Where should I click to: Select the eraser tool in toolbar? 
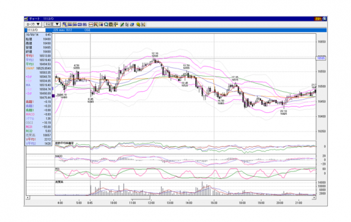(132, 24)
